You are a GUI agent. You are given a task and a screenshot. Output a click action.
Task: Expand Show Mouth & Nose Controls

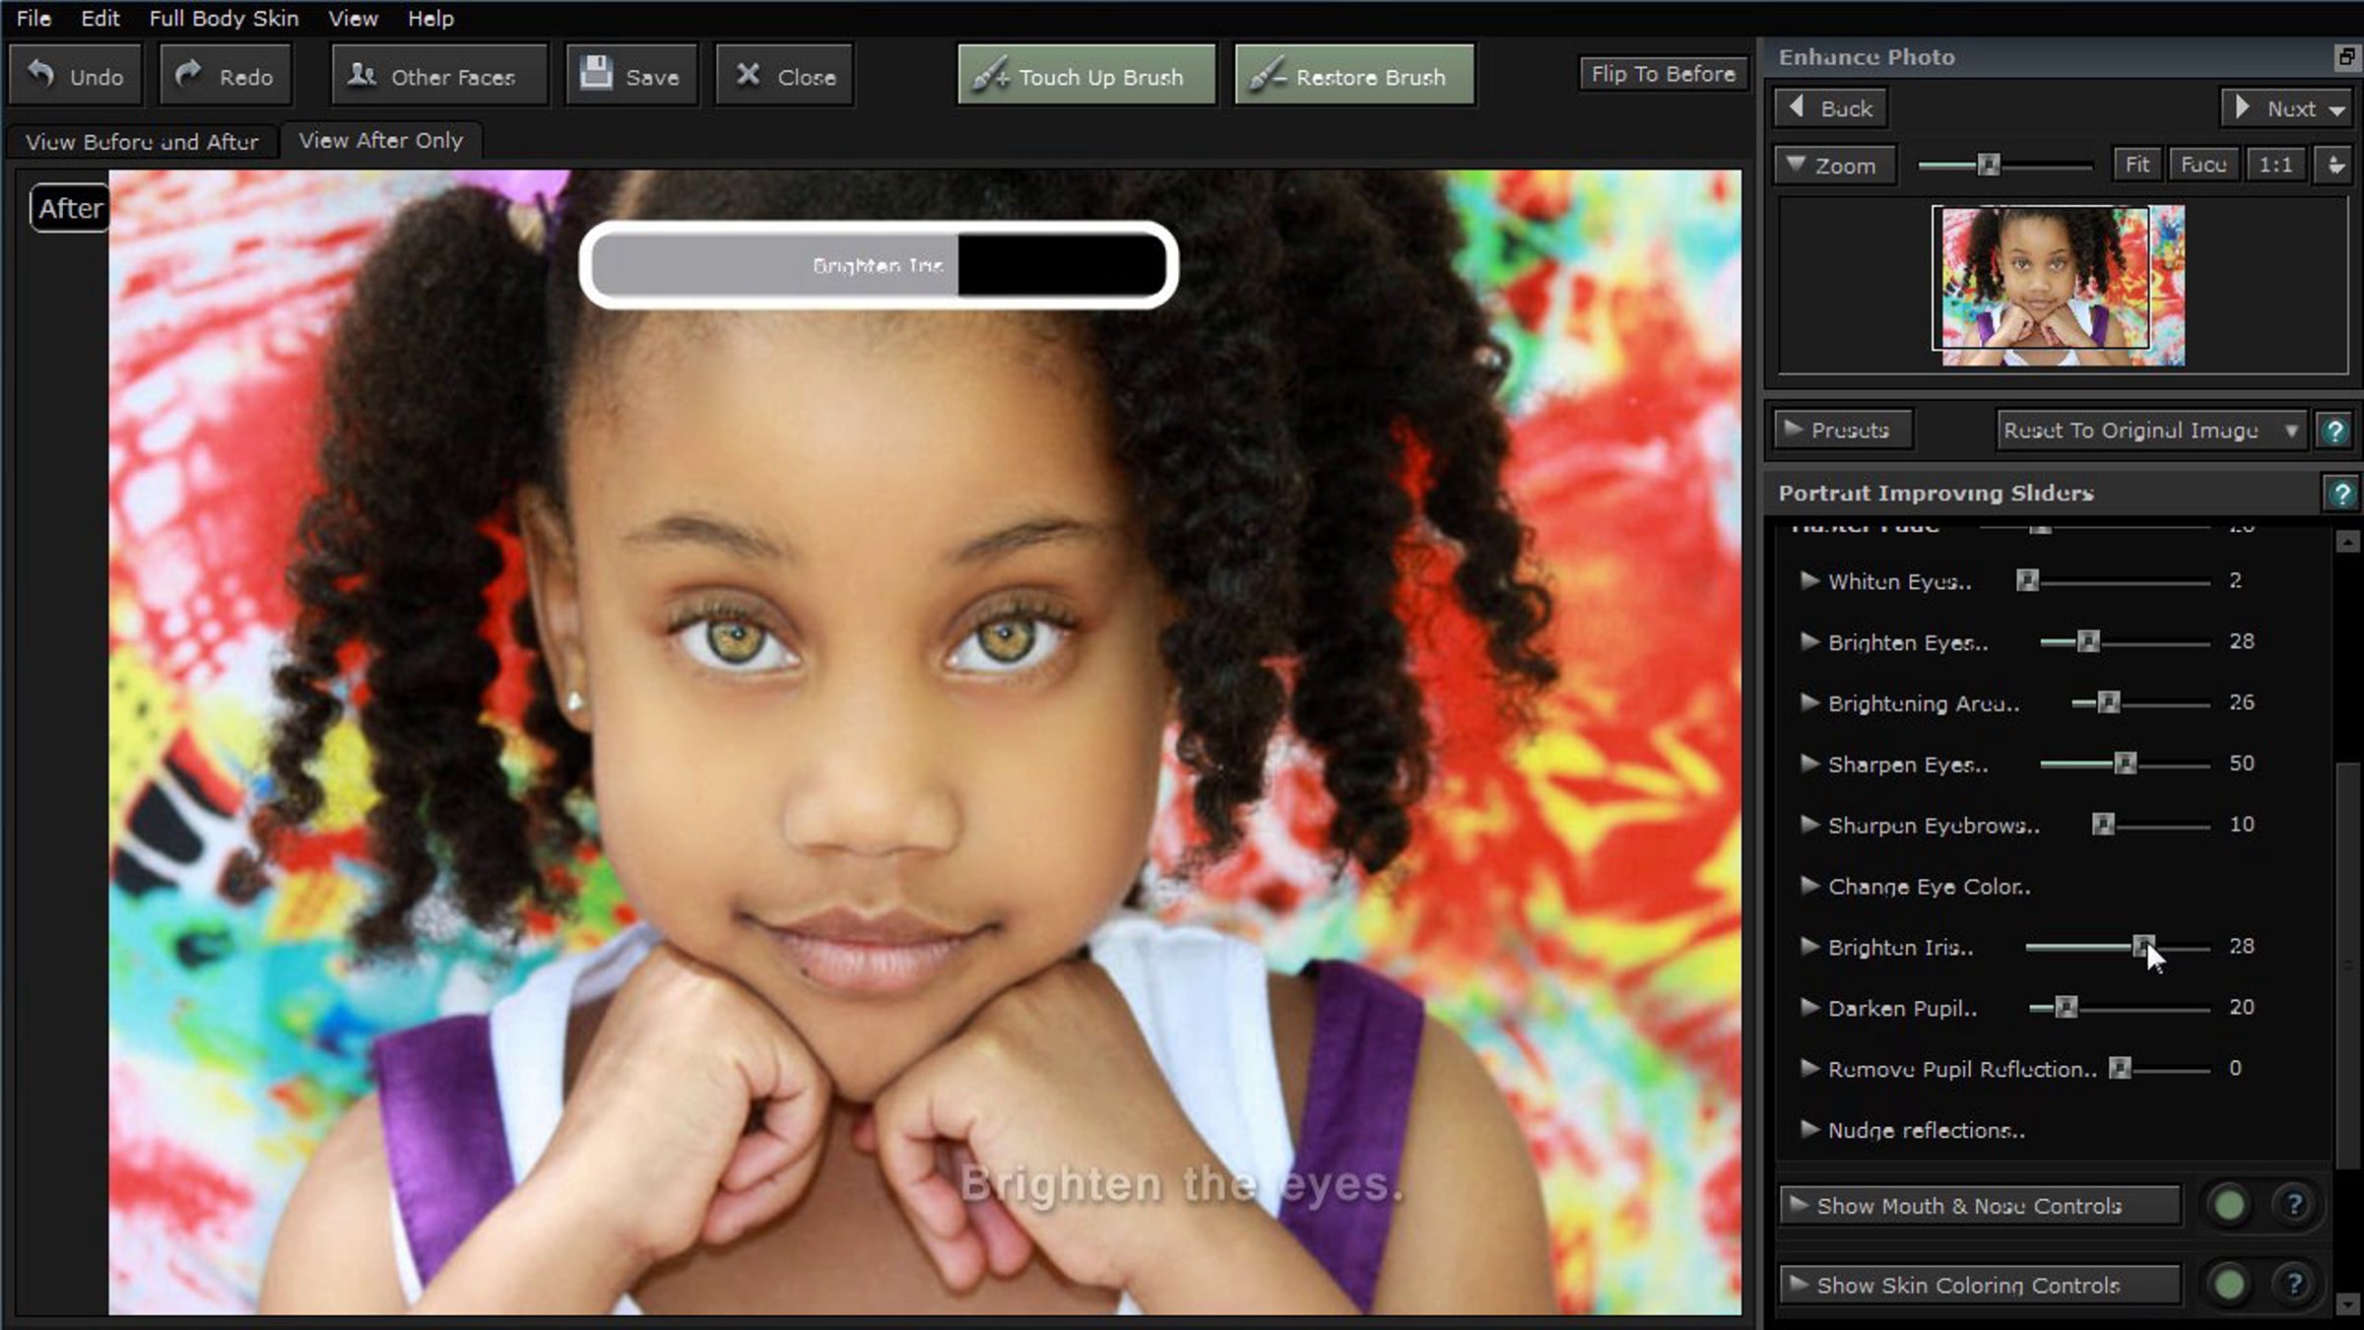point(1980,1206)
